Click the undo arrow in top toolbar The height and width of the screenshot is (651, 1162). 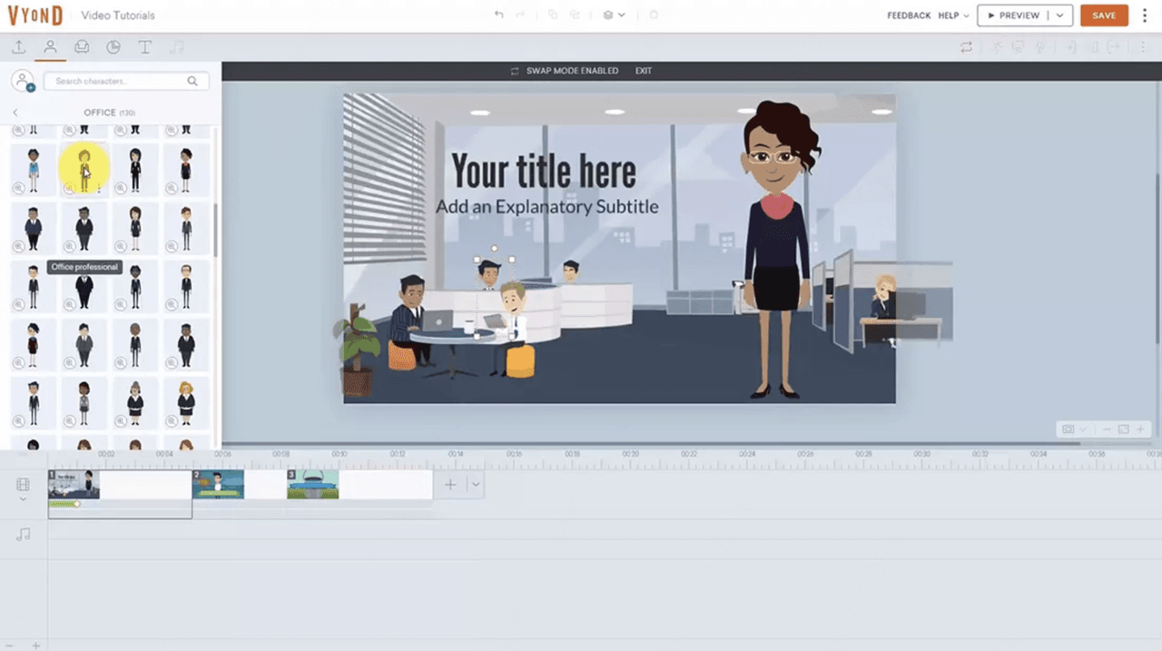[x=498, y=15]
